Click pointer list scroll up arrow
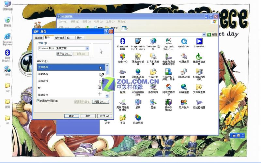261x163 pixels. (107, 66)
